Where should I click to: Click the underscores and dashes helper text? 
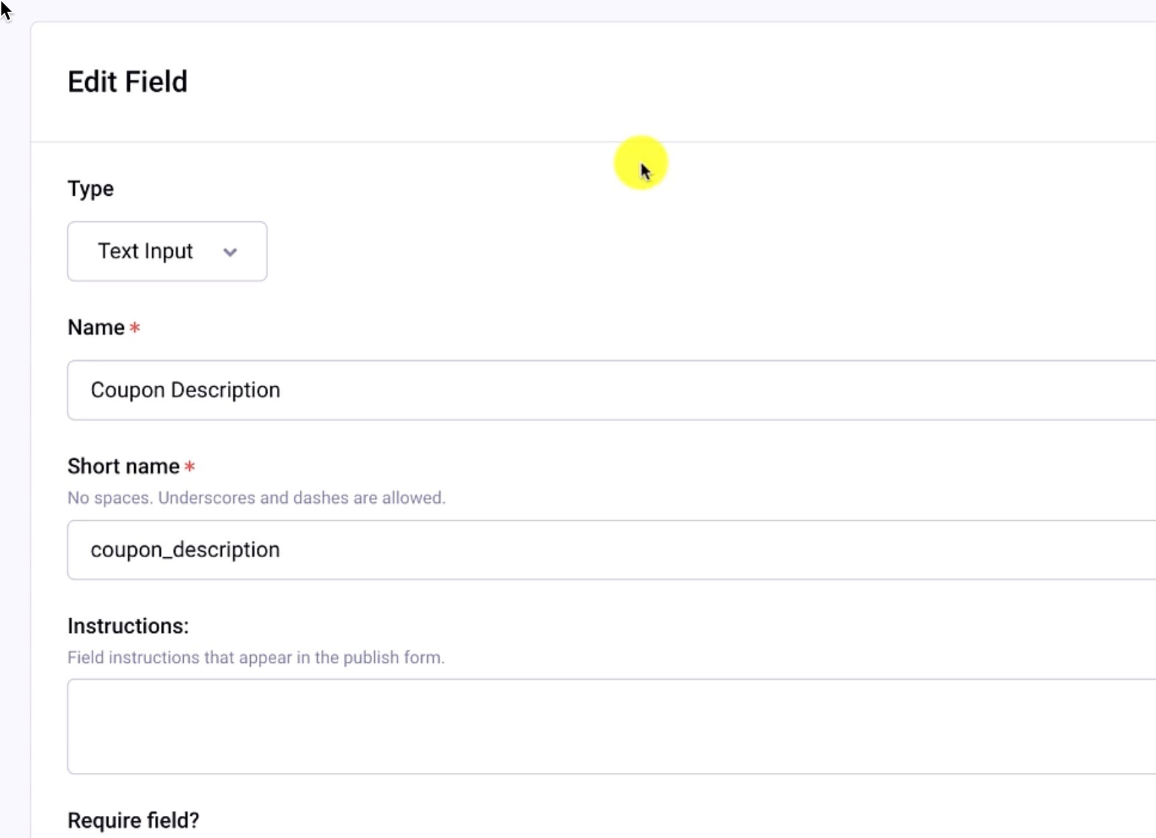(255, 497)
